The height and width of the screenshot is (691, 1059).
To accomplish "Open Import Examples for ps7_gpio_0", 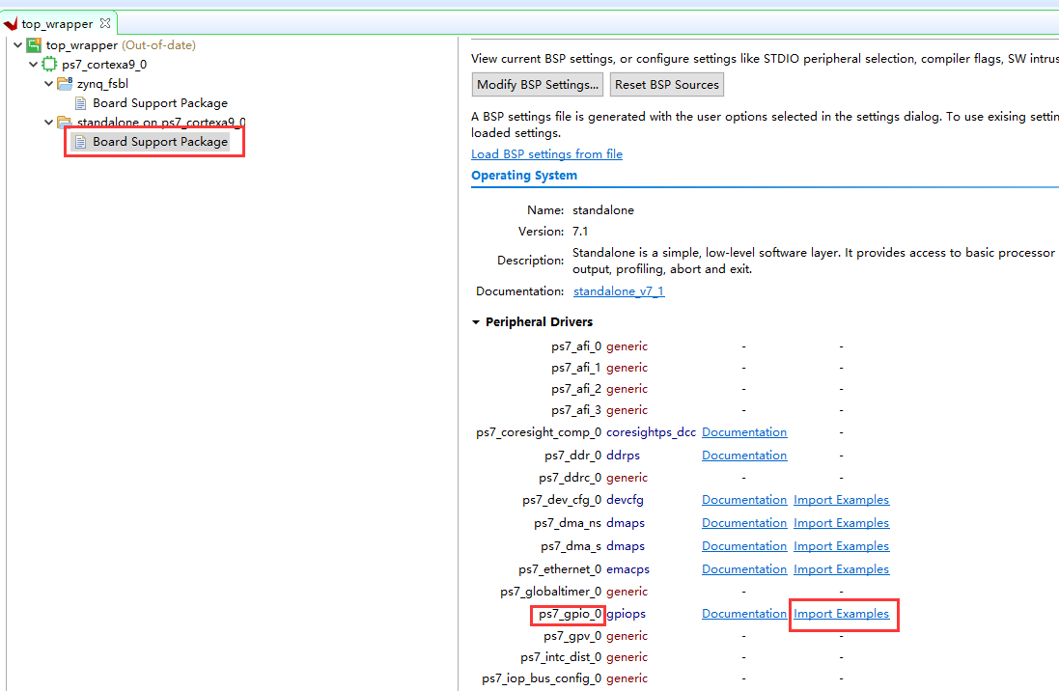I will click(x=842, y=614).
